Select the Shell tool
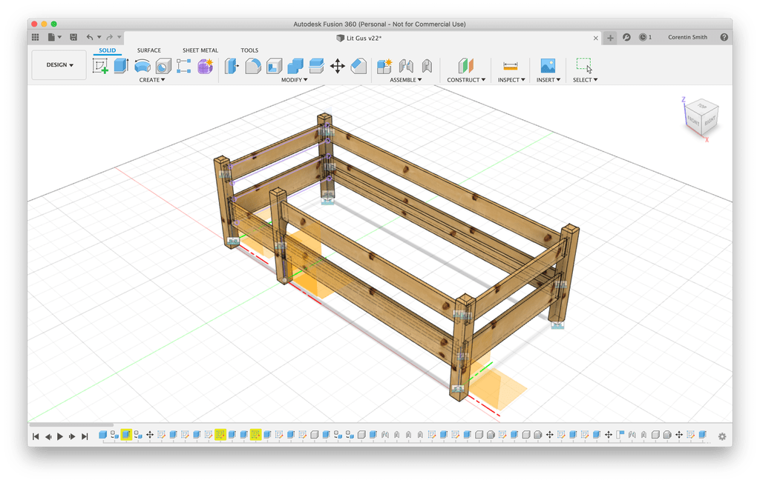This screenshot has height=483, width=760. click(275, 66)
